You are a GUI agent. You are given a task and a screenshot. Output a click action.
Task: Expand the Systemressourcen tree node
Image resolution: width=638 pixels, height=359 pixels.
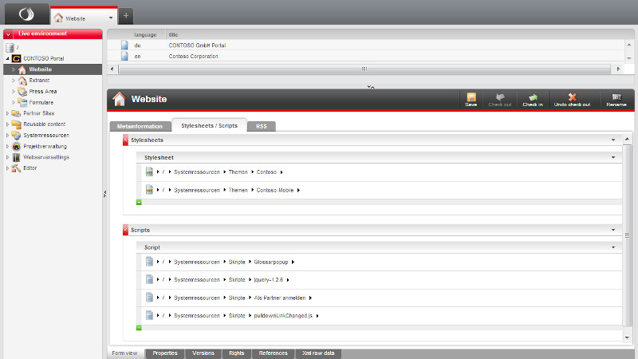click(x=8, y=136)
